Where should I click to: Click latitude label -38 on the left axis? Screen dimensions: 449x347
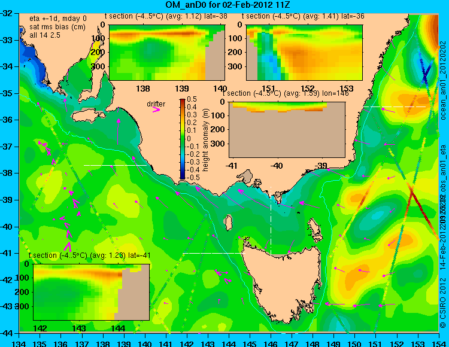[7, 173]
